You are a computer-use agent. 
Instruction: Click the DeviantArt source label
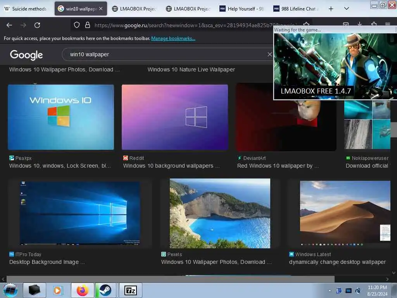pyautogui.click(x=254, y=158)
